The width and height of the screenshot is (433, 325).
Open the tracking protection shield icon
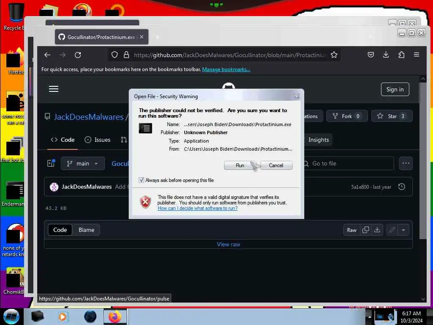pos(114,55)
